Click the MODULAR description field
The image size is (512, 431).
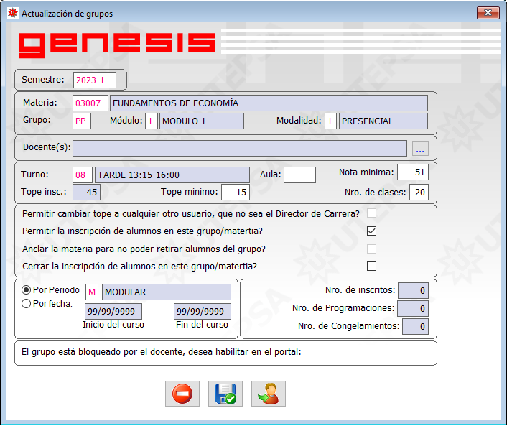[167, 292]
